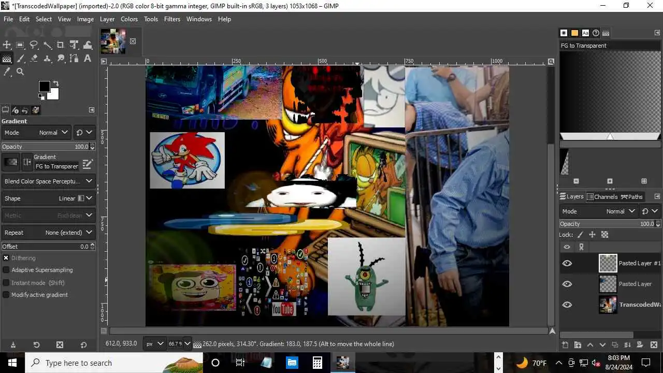Select the Free Select lasso tool

(x=34, y=45)
